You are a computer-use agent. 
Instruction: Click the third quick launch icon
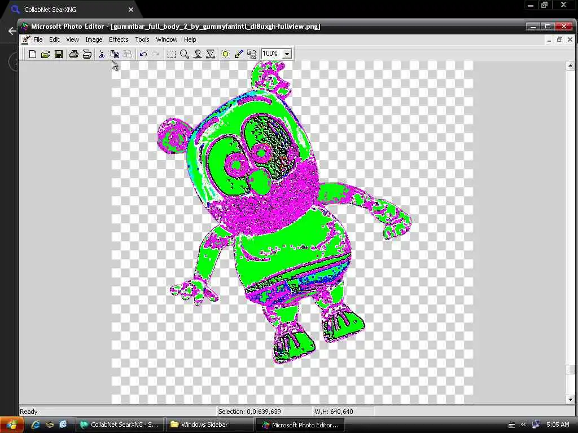(x=63, y=425)
